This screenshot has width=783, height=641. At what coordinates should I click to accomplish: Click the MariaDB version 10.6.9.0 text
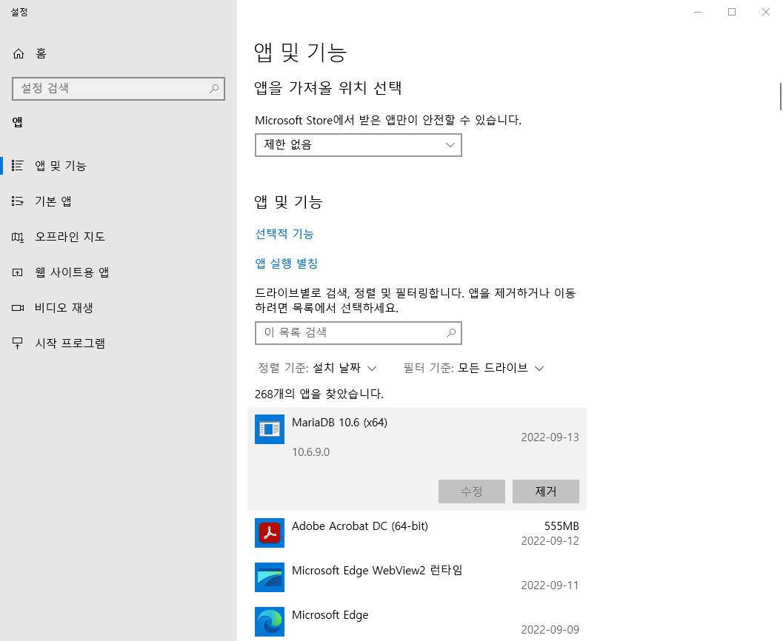pyautogui.click(x=310, y=452)
